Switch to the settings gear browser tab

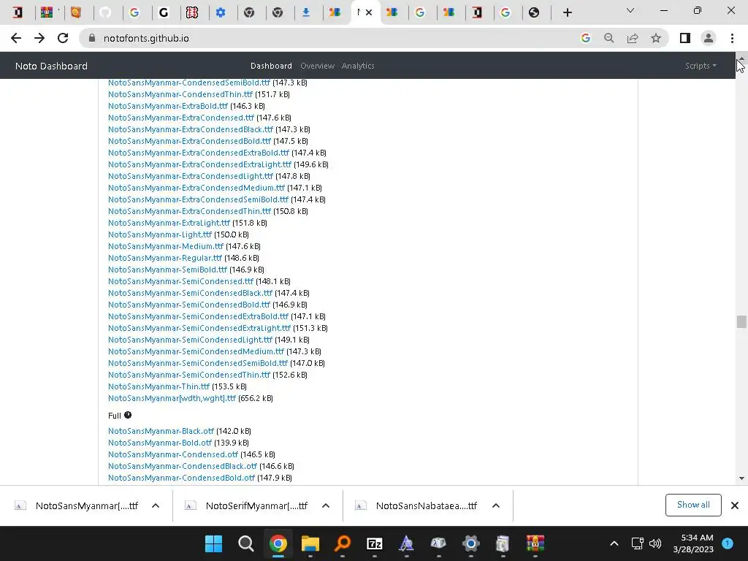(221, 12)
